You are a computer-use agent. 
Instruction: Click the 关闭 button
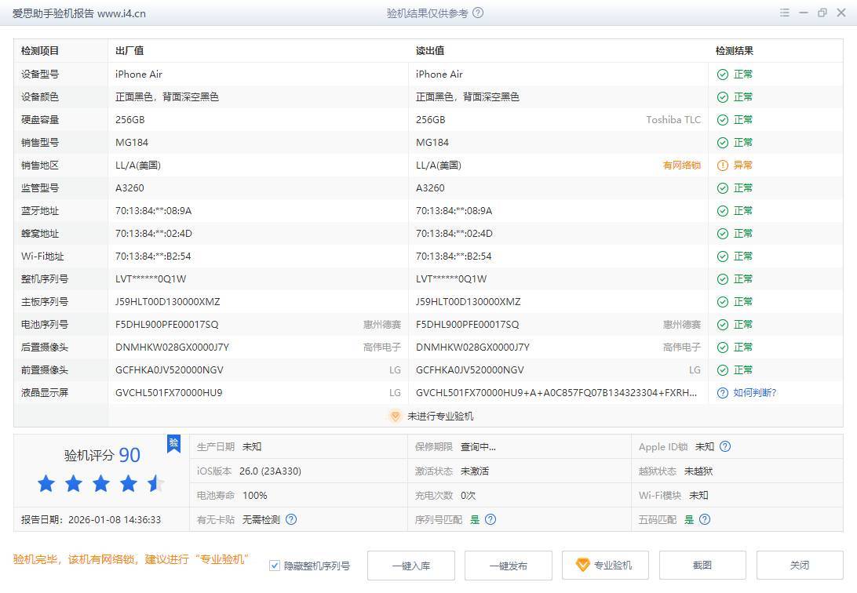click(799, 566)
